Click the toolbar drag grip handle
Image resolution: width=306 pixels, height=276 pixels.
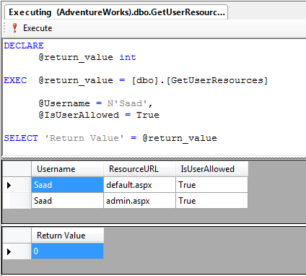(4, 27)
